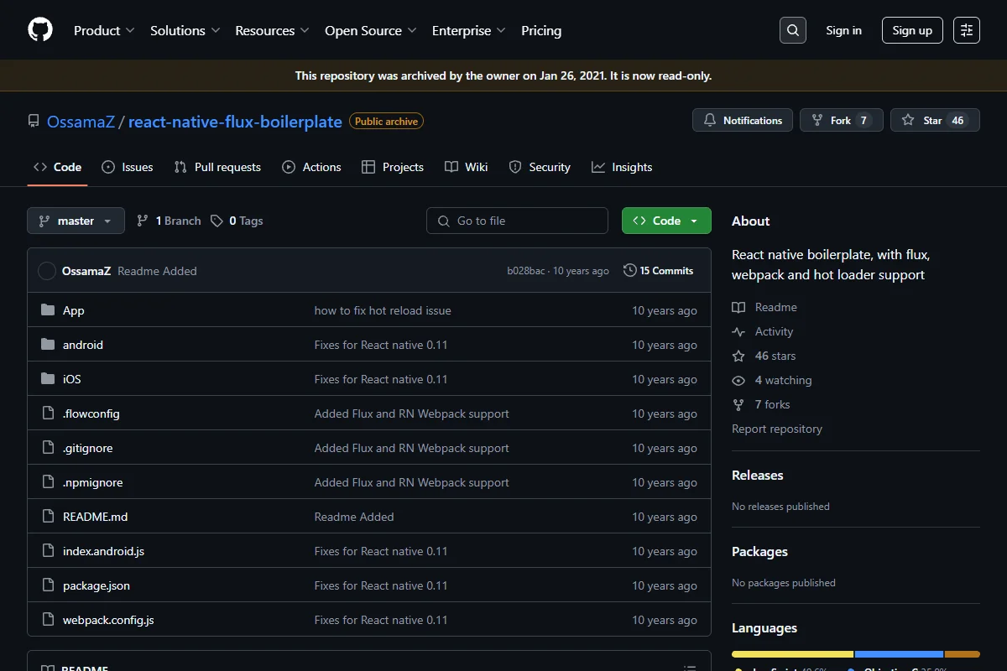Open the appearance settings icon beside Sign up
The image size is (1007, 671).
(967, 30)
